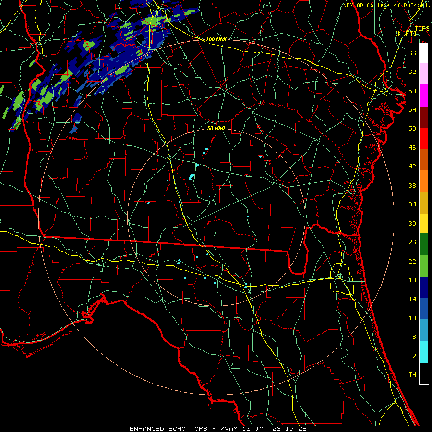This screenshot has height=432, width=432.
Task: Click the TH threshold legend label
Action: pyautogui.click(x=412, y=374)
